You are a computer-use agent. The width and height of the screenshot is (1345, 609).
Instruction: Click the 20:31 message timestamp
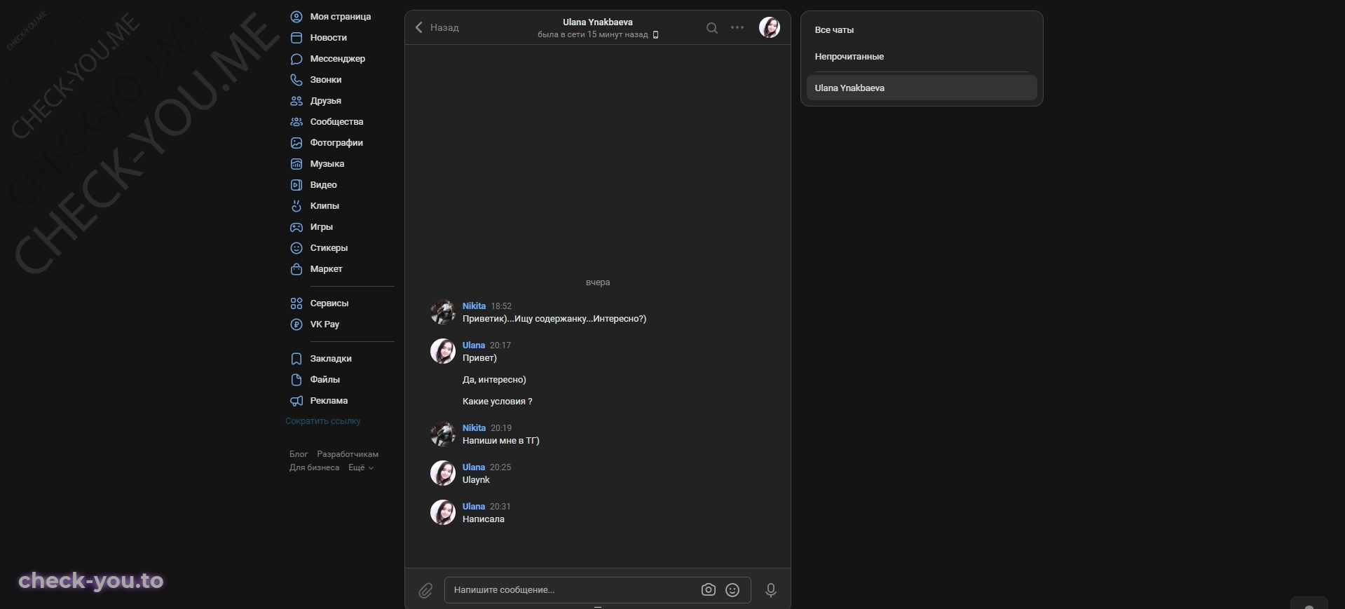point(500,507)
